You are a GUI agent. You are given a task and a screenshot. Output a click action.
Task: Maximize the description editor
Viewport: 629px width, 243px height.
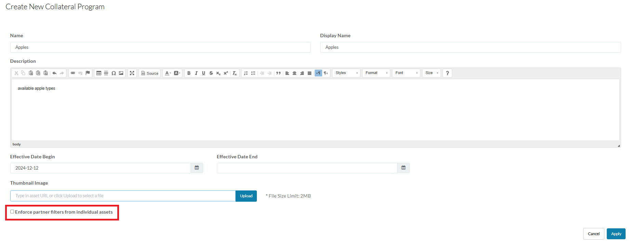tap(132, 73)
